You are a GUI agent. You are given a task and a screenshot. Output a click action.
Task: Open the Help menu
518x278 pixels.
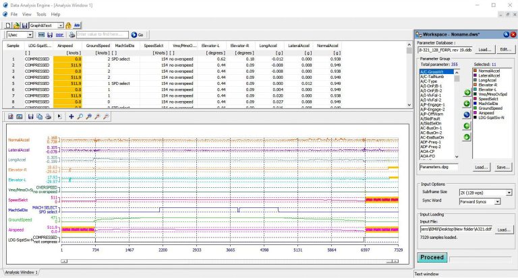coord(55,15)
